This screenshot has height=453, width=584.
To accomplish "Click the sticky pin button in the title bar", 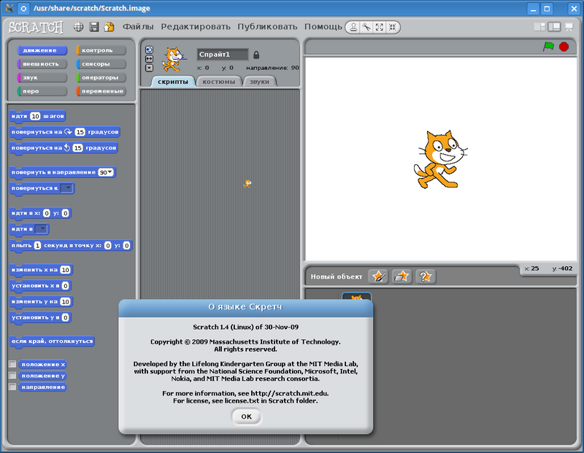I will coord(23,8).
